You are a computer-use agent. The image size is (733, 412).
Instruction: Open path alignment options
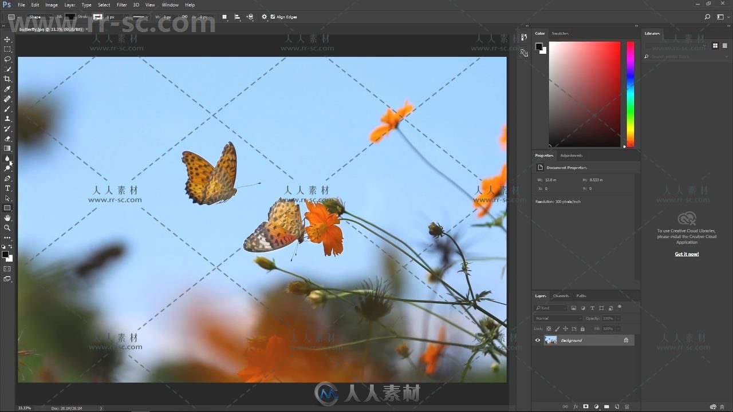(237, 17)
